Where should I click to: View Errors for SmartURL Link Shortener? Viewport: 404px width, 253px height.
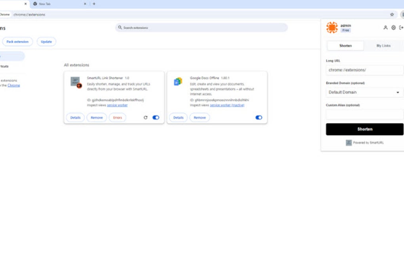(x=118, y=118)
